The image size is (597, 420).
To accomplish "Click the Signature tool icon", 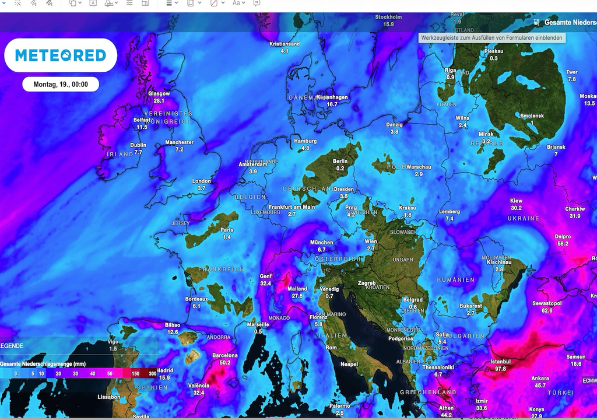I will [x=109, y=3].
